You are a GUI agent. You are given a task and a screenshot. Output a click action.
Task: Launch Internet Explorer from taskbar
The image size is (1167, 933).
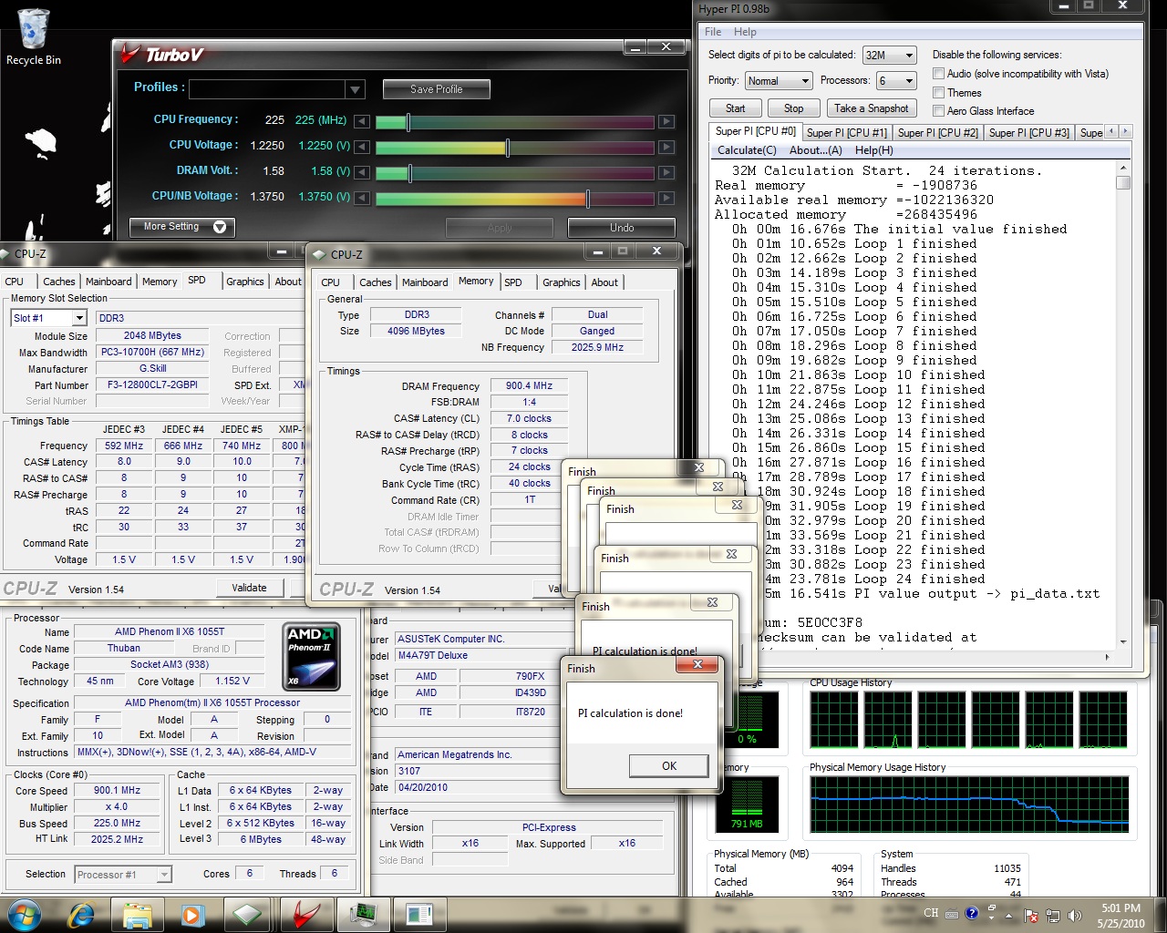[x=82, y=914]
